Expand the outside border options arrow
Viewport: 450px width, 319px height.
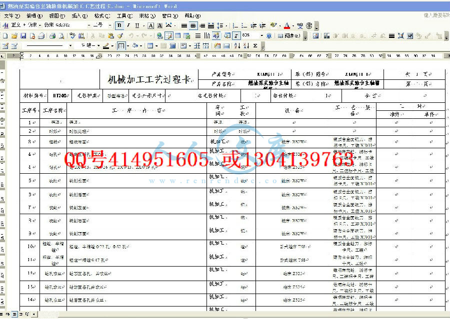pos(127,45)
